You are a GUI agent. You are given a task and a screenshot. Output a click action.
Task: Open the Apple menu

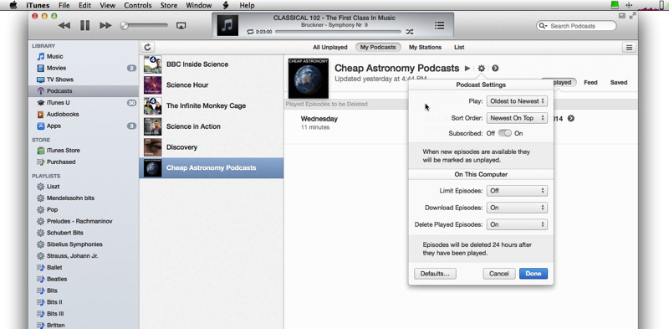(13, 5)
